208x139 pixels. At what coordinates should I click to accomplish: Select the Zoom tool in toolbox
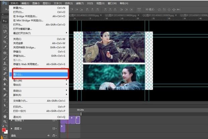tap(5, 121)
